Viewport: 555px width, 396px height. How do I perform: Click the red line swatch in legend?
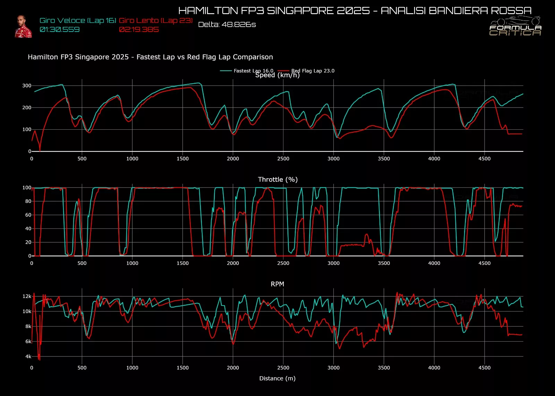(283, 71)
